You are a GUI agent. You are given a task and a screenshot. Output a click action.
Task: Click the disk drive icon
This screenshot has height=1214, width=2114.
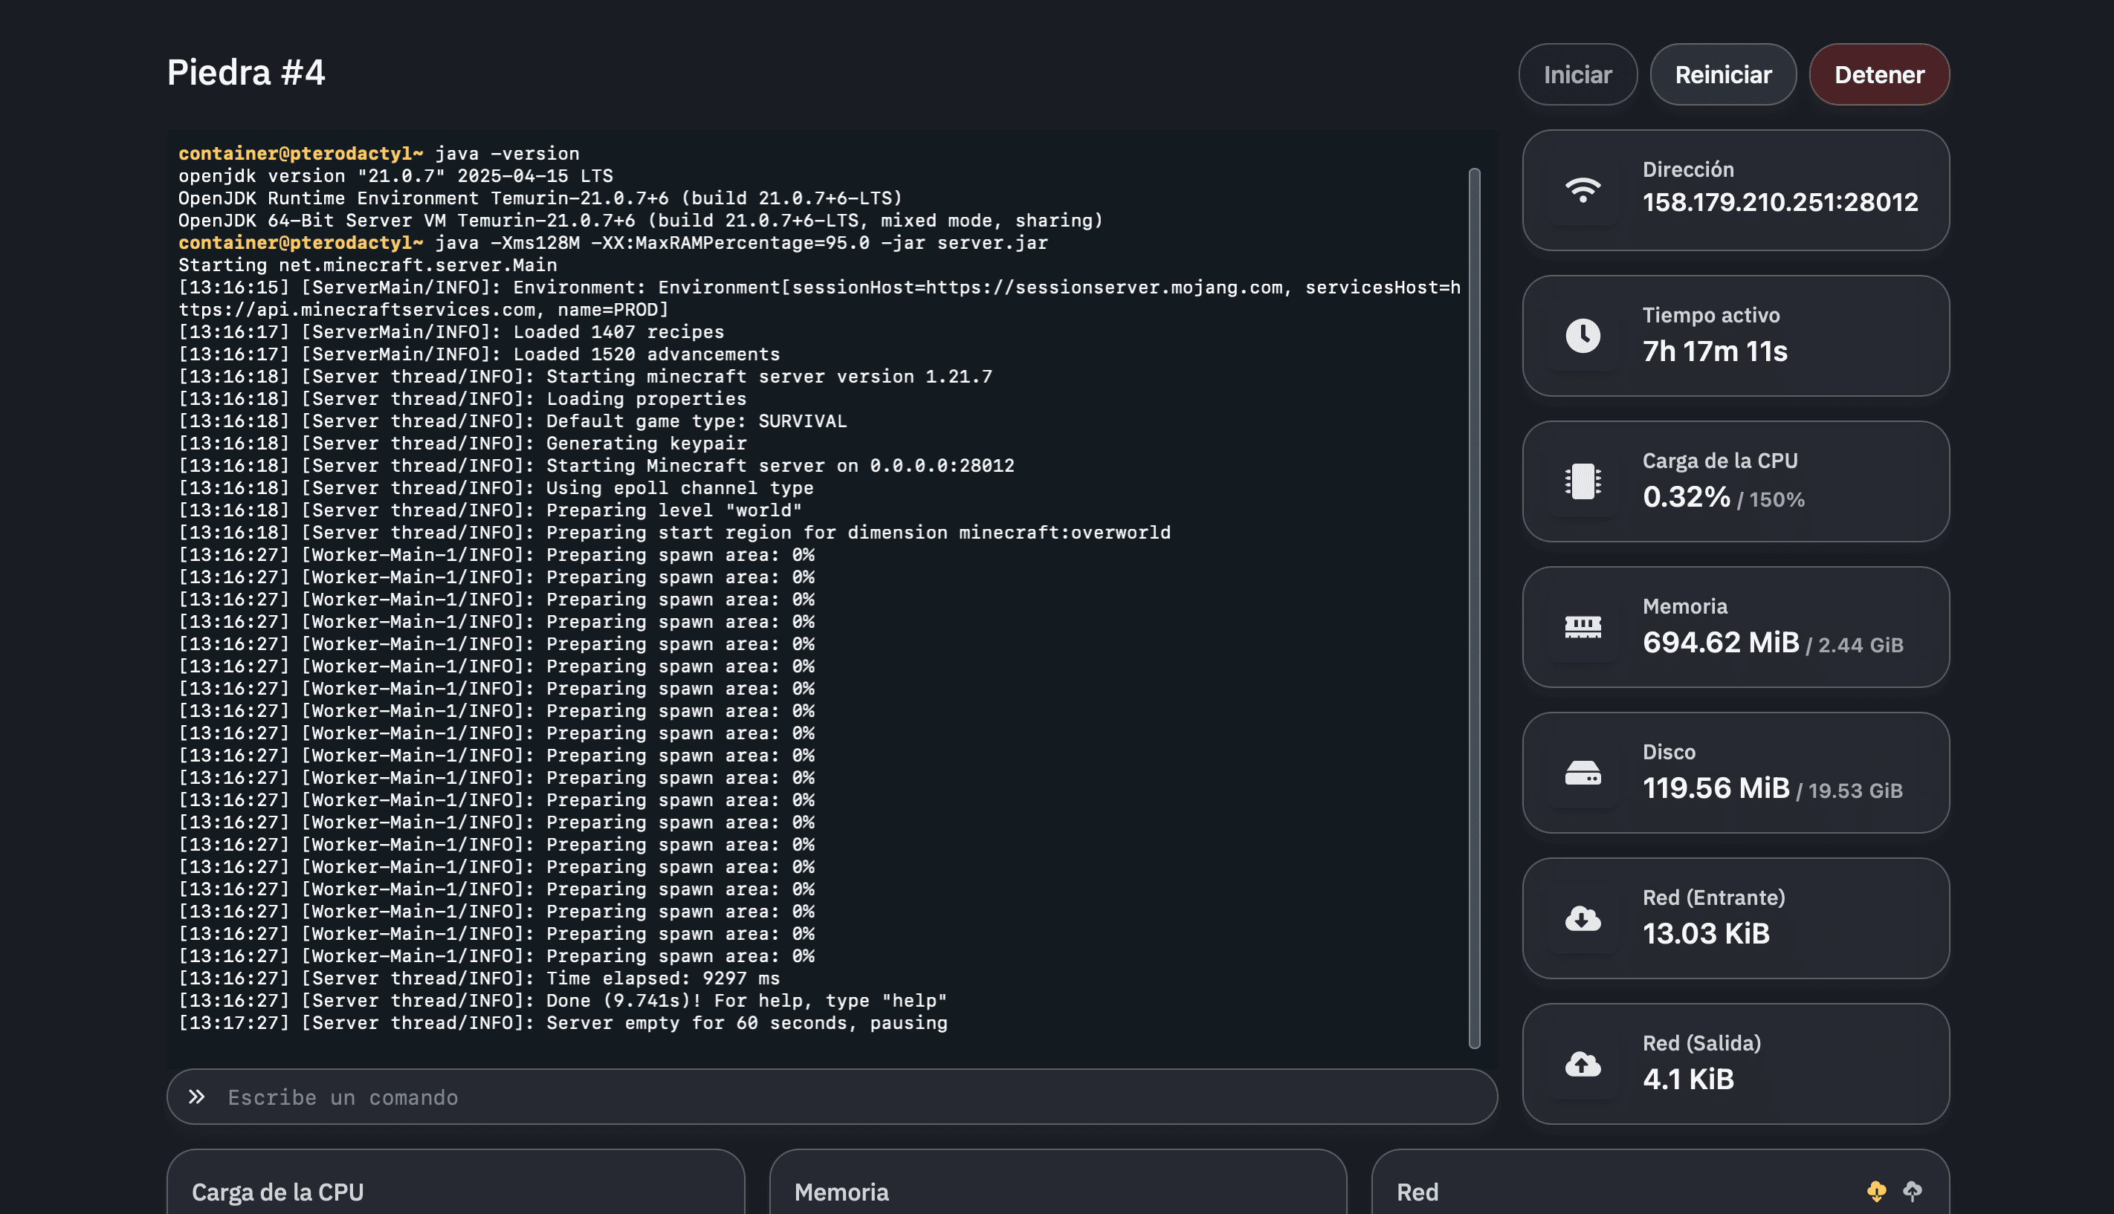(1582, 773)
